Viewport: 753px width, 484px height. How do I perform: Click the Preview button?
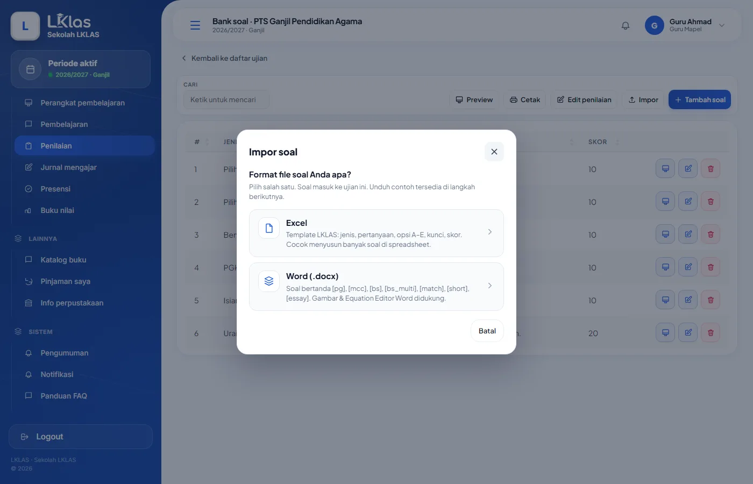click(x=474, y=99)
